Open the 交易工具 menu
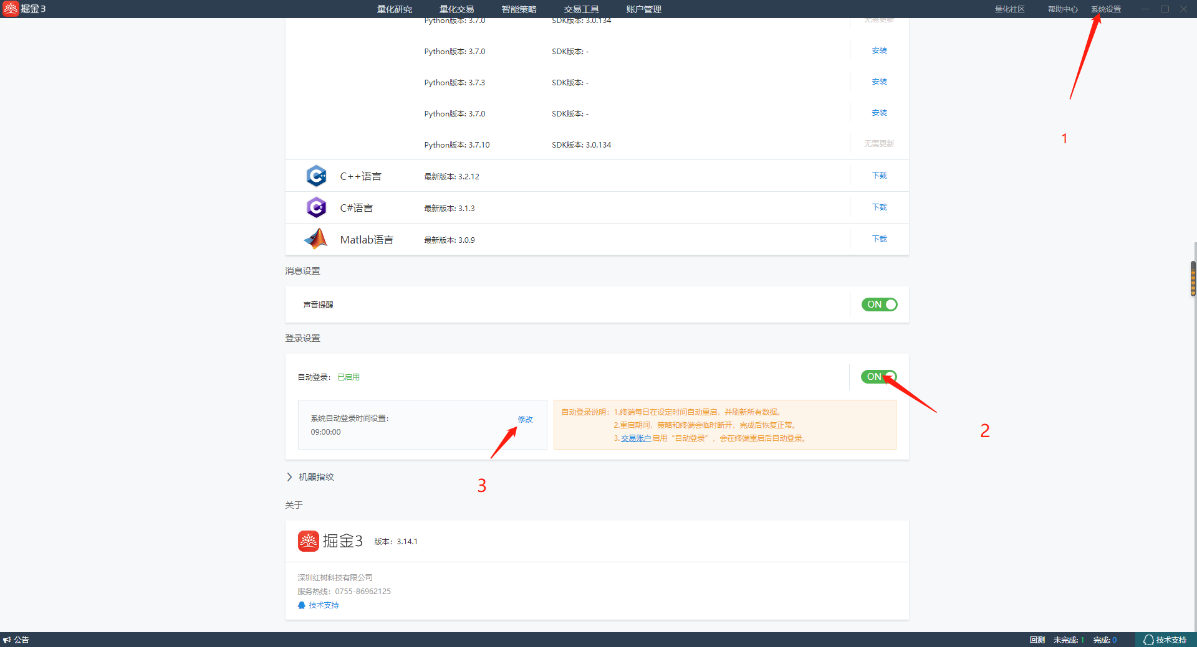 coord(582,9)
